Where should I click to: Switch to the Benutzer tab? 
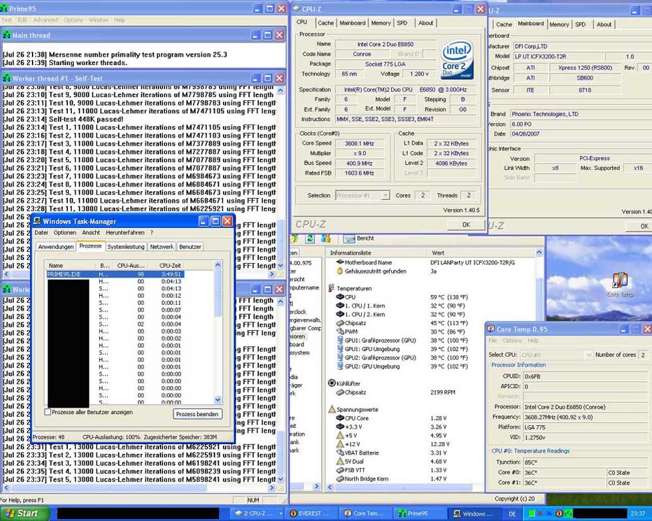[190, 247]
